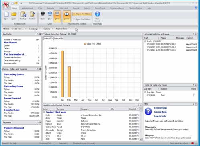Click the large blue question mark help icon
Image resolution: width=200 pixels, height=146 pixels.
pos(148,111)
